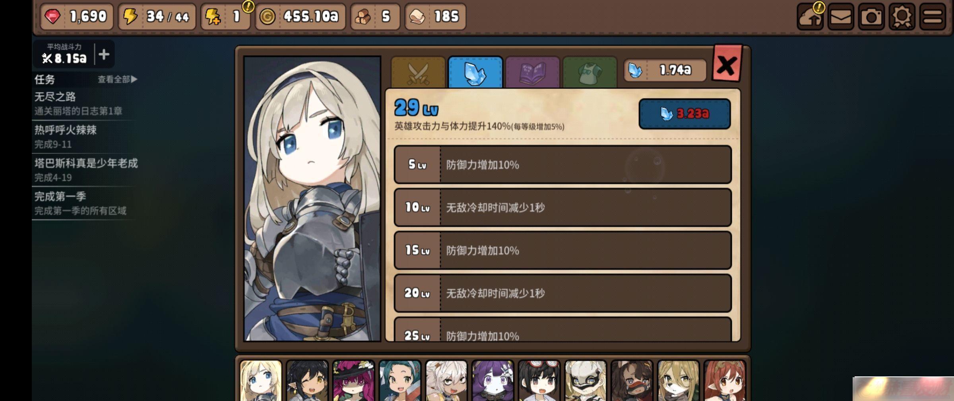Click the cloud upload save icon
The width and height of the screenshot is (954, 401).
pyautogui.click(x=810, y=17)
